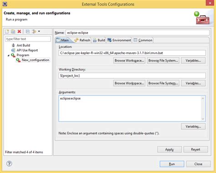Close the External Tools Configurations window
The height and width of the screenshot is (173, 216).
point(210,3)
